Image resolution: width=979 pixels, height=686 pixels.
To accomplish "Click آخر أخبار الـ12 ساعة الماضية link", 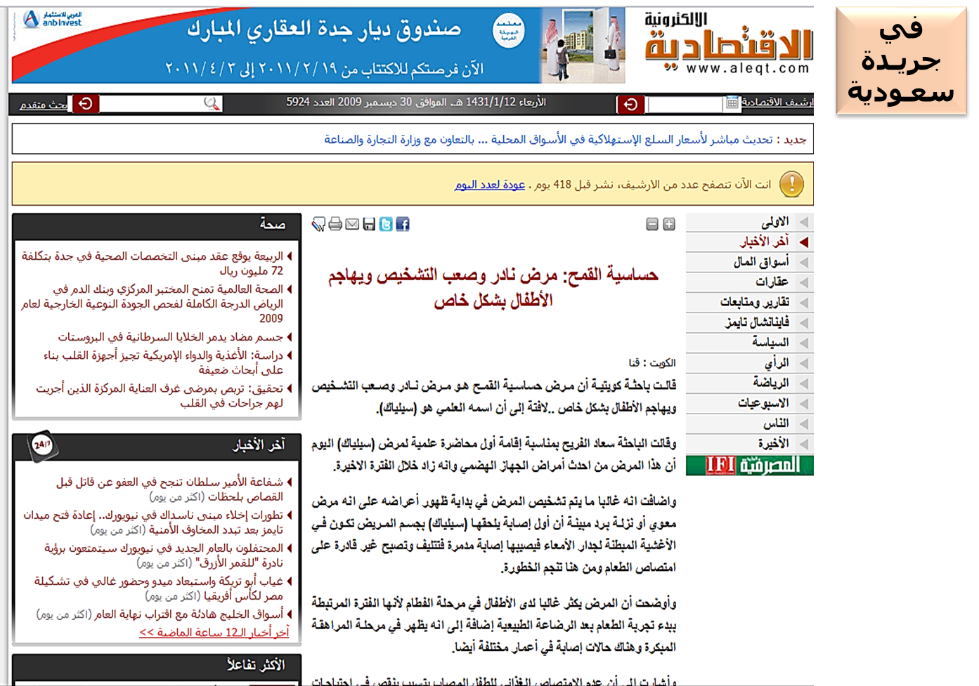I will [x=214, y=633].
